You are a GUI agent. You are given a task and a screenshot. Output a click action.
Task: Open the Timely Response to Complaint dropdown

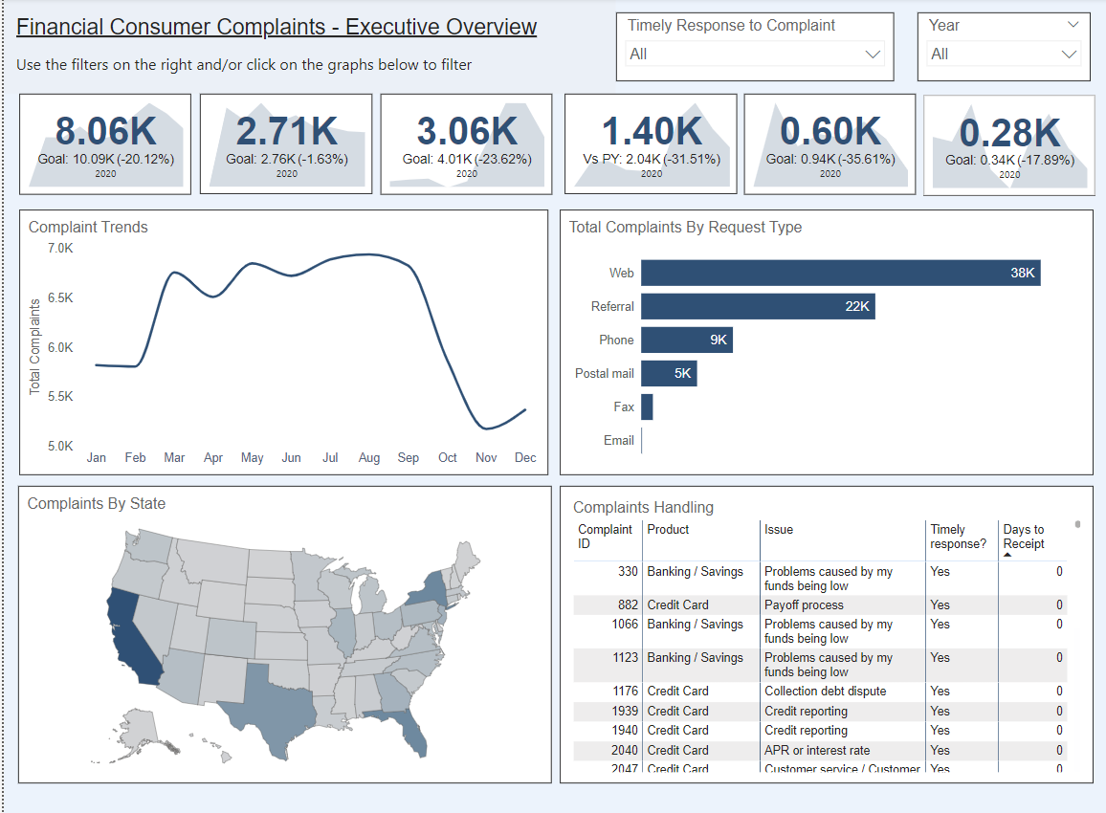(755, 55)
